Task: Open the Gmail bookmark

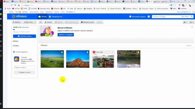Action: click(x=70, y=8)
